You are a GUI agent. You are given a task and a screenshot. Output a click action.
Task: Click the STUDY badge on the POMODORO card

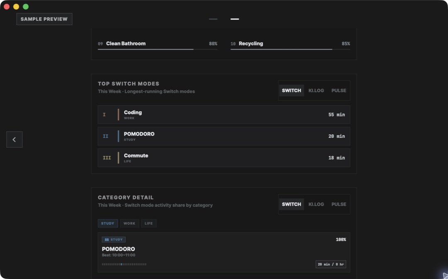click(114, 240)
